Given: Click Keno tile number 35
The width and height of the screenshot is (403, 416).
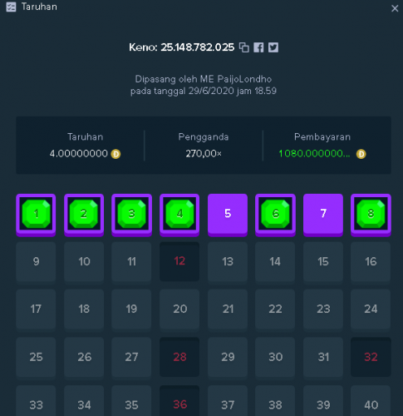Looking at the screenshot, I should coord(131,401).
